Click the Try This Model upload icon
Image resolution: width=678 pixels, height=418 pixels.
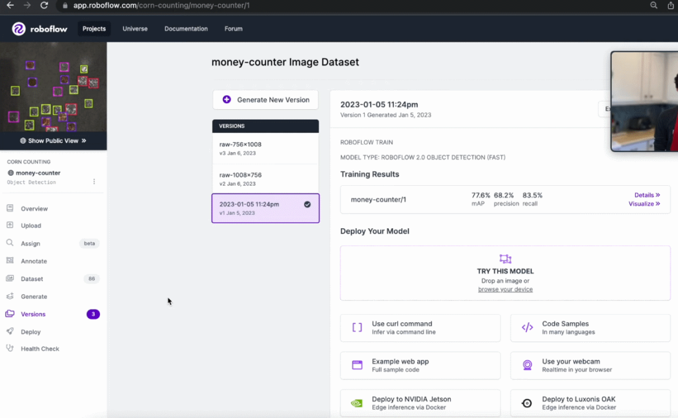[x=505, y=259]
